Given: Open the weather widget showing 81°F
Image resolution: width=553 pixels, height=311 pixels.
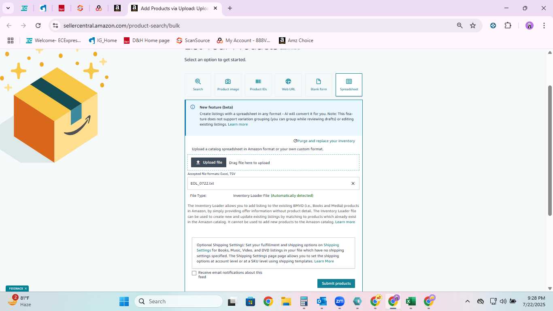Looking at the screenshot, I should (20, 301).
